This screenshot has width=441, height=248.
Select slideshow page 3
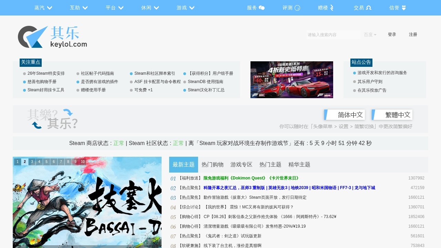(32, 162)
